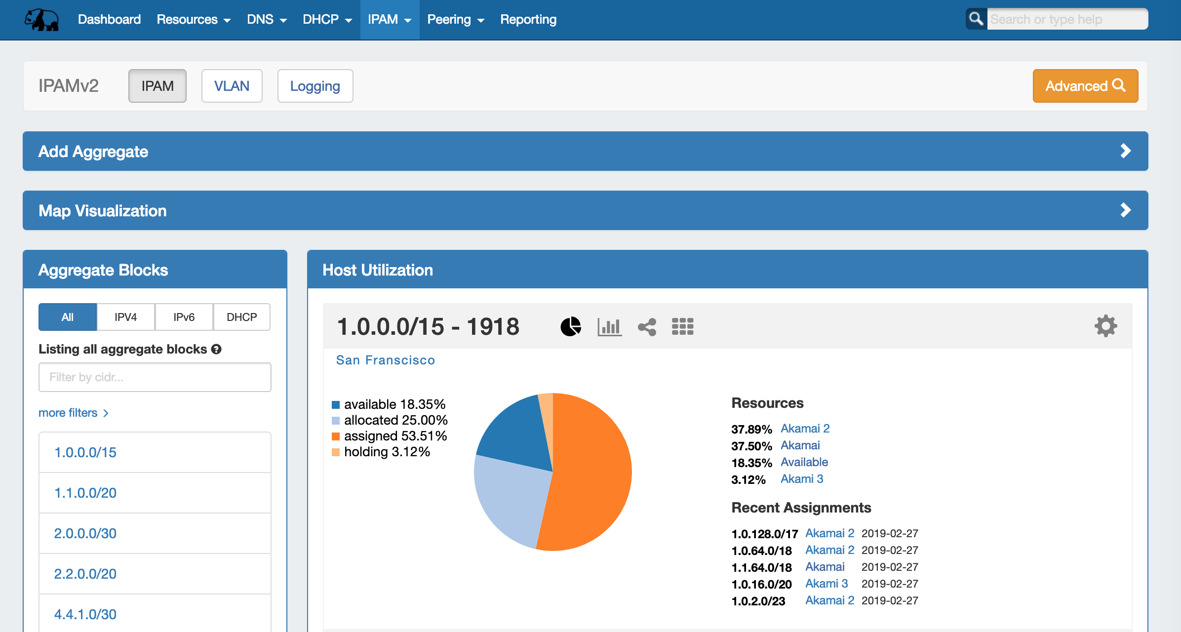The image size is (1181, 632).
Task: Click the orange assigned legend swatch
Action: 336,436
